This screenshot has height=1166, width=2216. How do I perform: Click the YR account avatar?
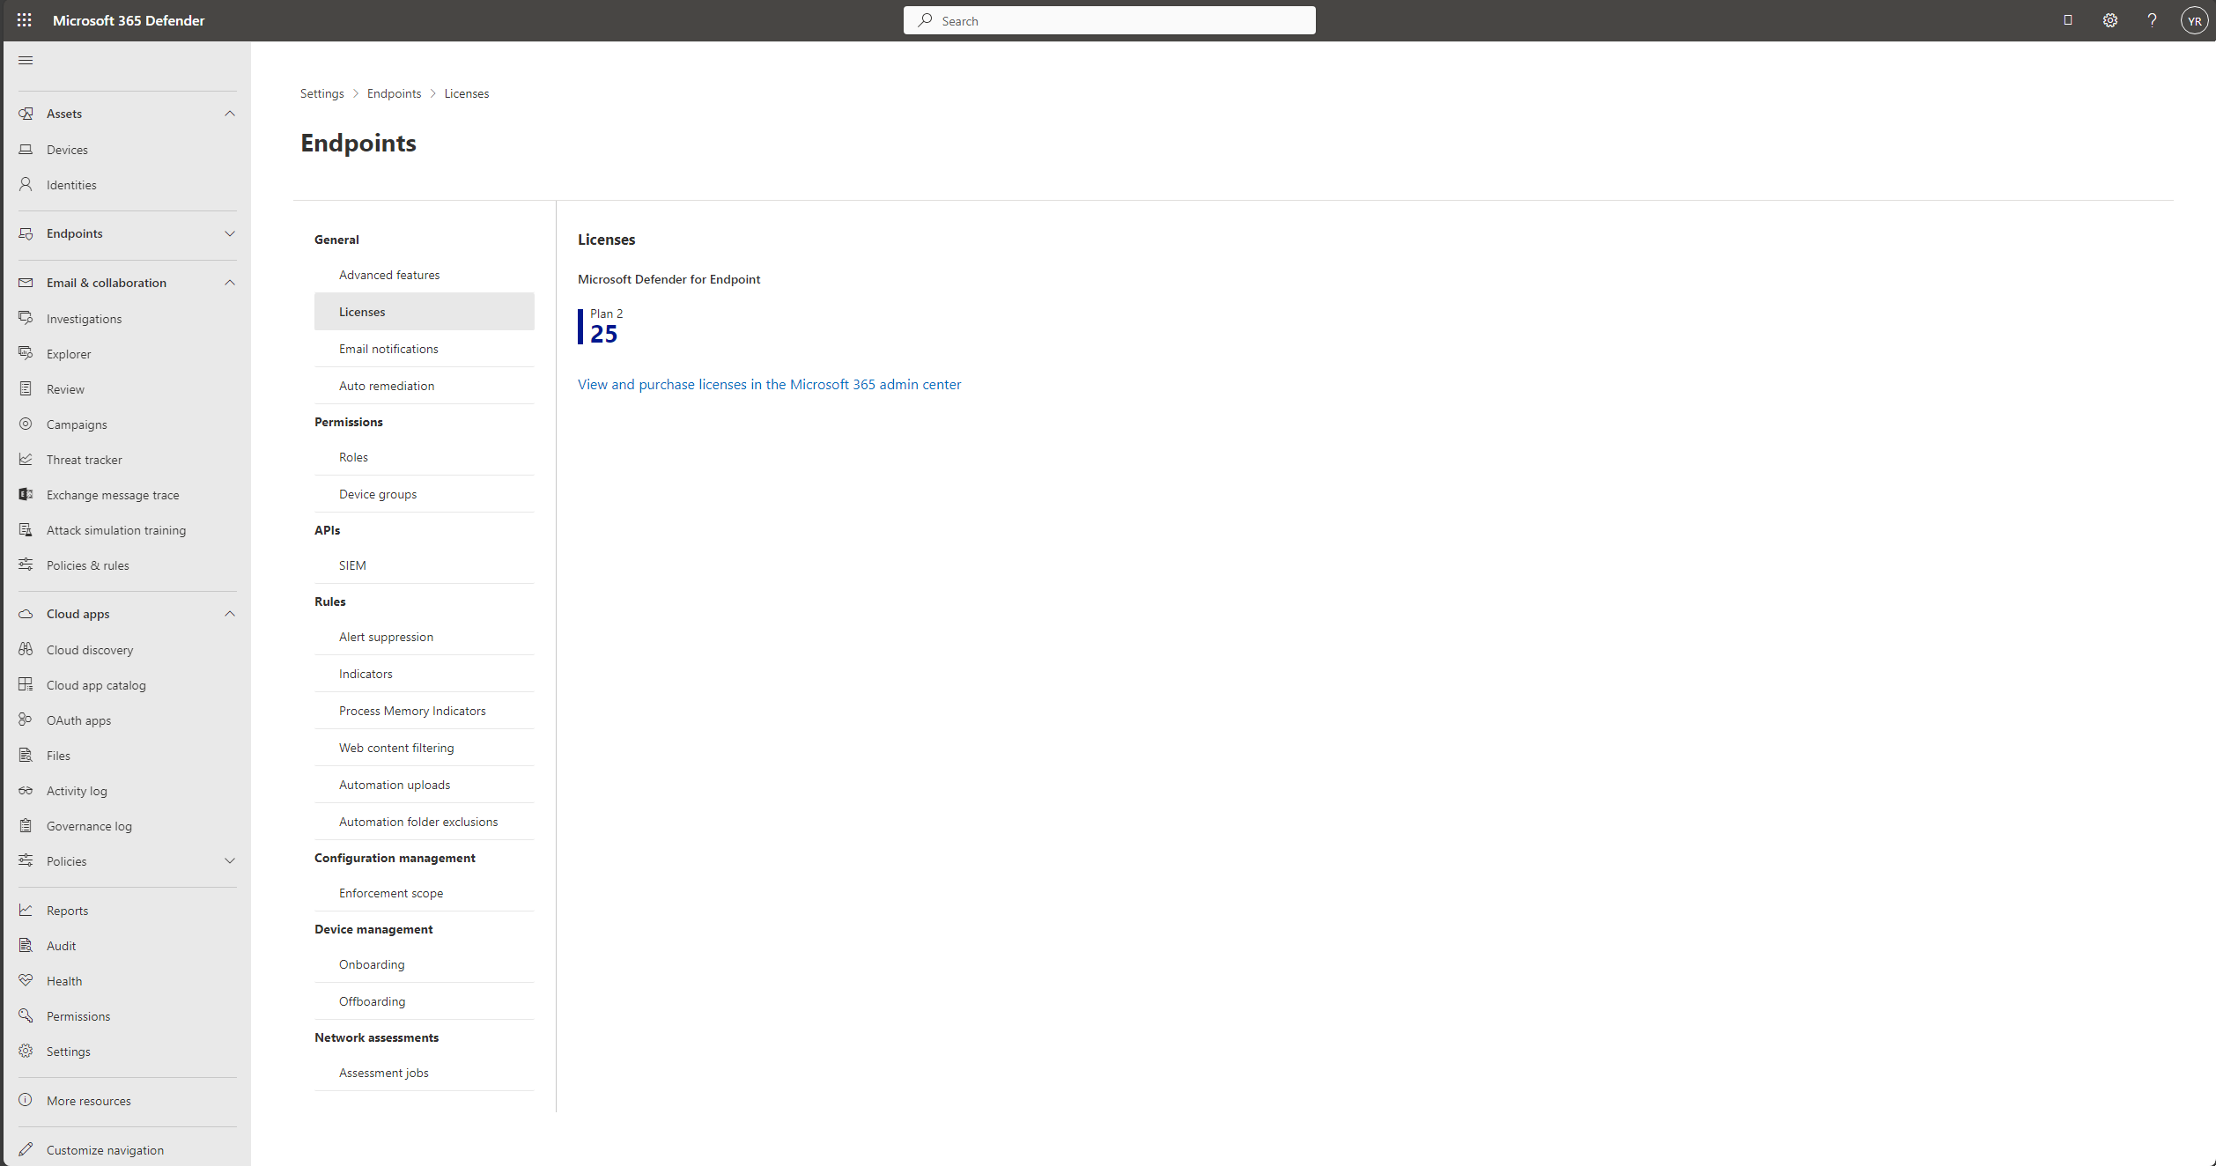tap(2194, 20)
